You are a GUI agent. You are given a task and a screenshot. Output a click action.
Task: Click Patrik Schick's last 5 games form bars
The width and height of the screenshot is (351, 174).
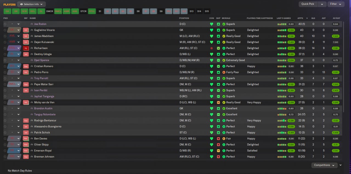[x=282, y=133]
